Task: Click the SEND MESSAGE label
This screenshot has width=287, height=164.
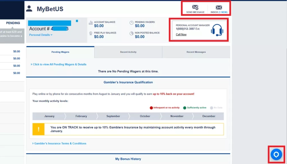Action: pyautogui.click(x=195, y=12)
